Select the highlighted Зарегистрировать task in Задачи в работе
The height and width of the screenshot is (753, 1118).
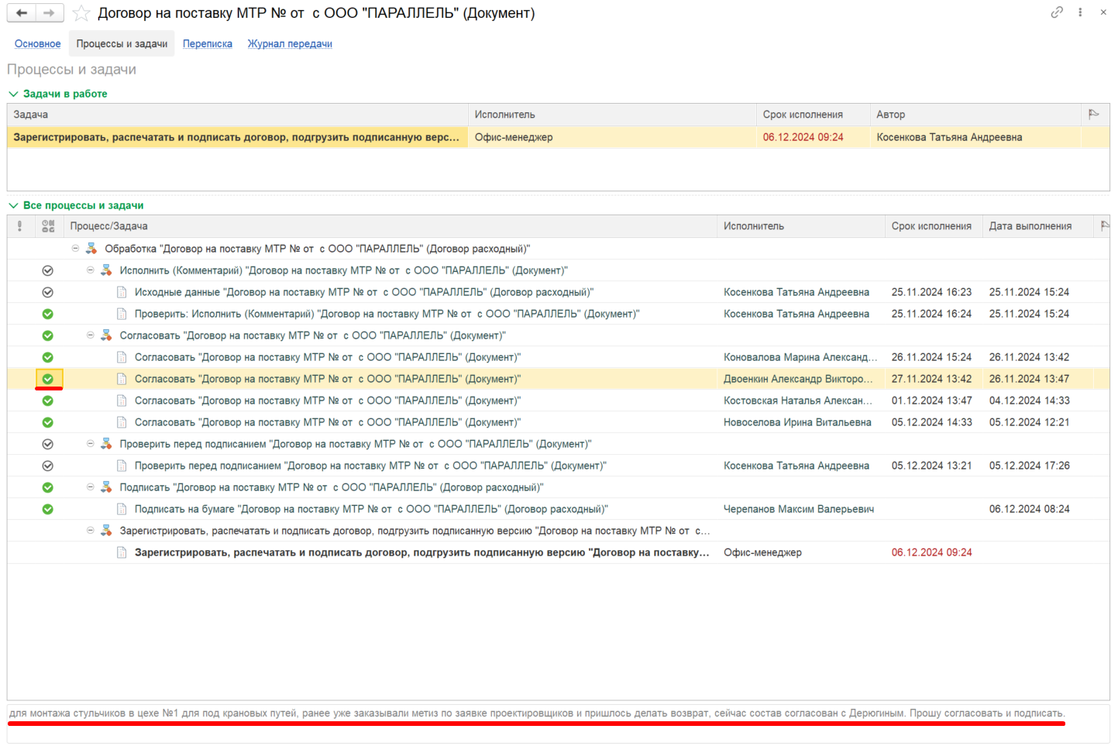[x=237, y=137]
